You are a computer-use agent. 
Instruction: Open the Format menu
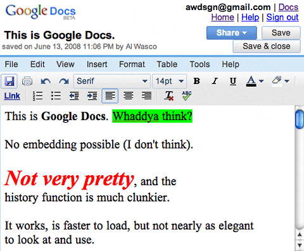click(x=132, y=64)
